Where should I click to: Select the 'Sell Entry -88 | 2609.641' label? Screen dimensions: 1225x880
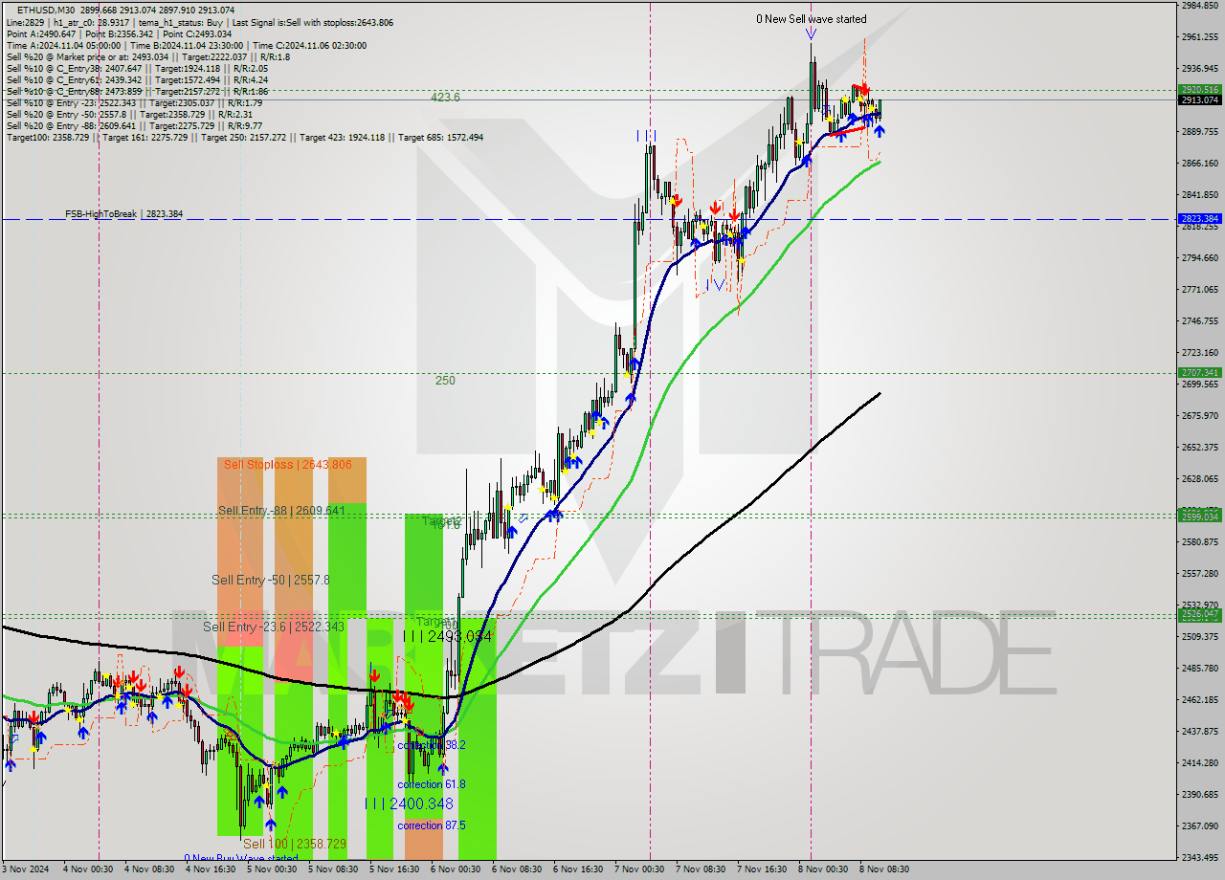(x=281, y=511)
